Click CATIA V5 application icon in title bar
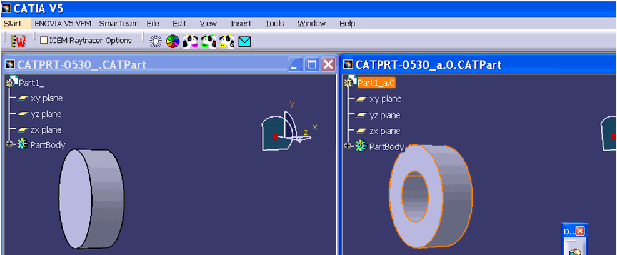This screenshot has height=255, width=617. pyautogui.click(x=6, y=8)
